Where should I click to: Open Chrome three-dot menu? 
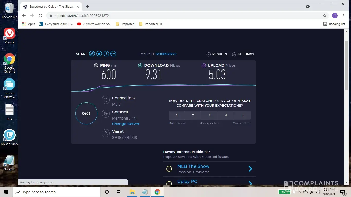point(343,16)
